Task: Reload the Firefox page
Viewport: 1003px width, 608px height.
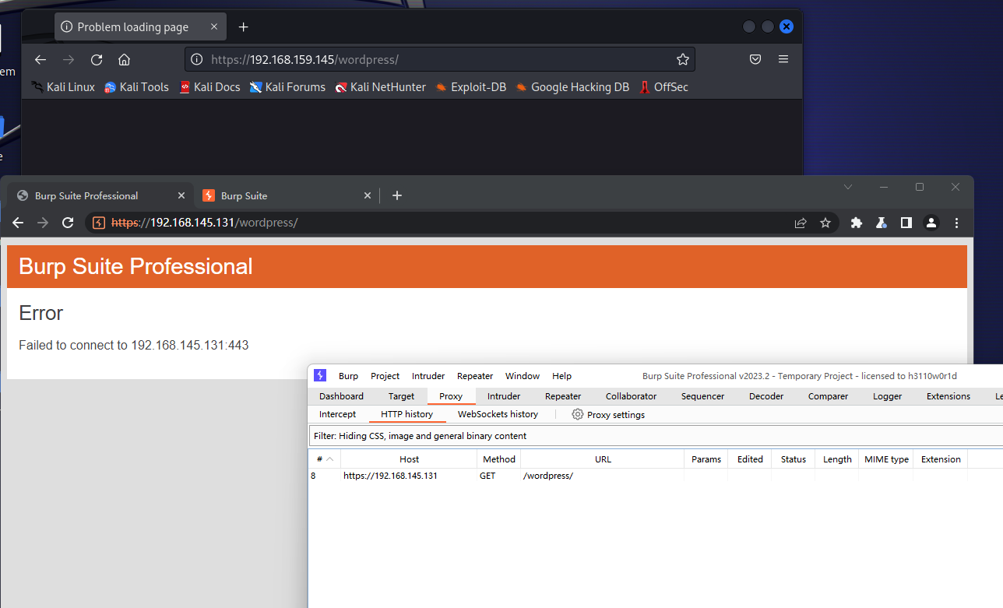Action: 97,59
